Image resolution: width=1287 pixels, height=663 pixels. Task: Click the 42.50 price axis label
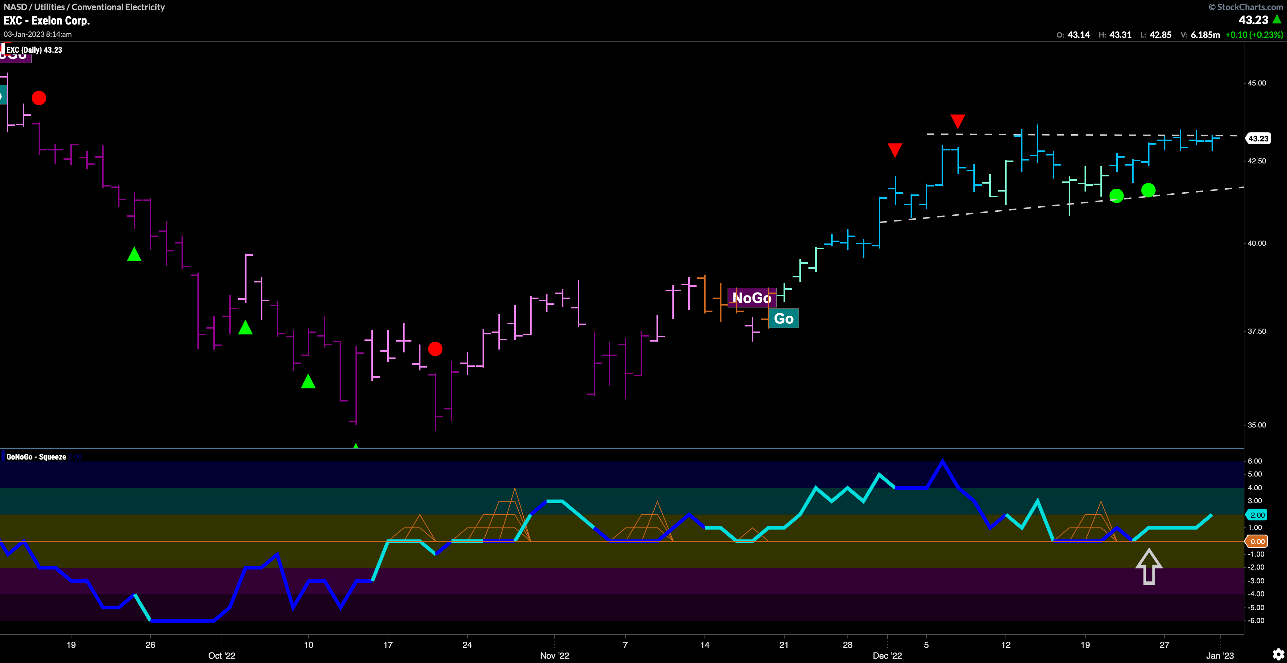tap(1257, 161)
